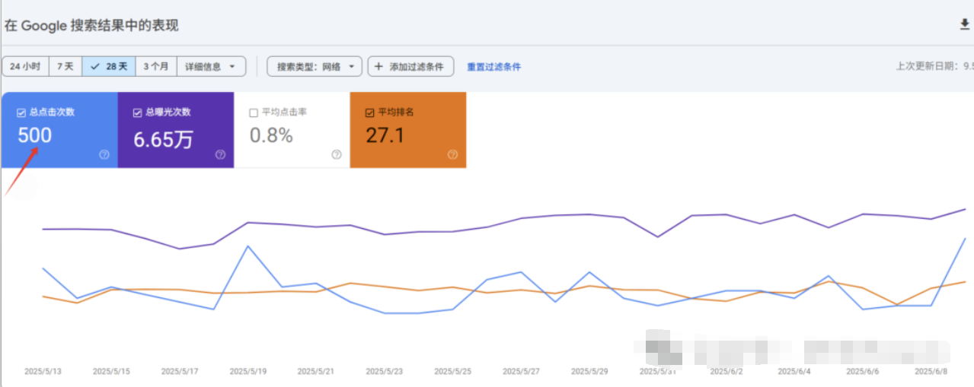Uncheck the 平均排名 checkbox

[x=370, y=113]
